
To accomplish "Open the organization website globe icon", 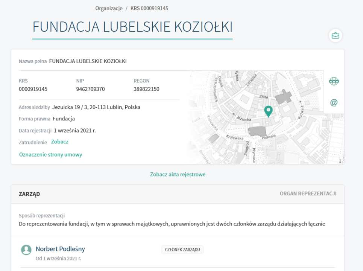I will 334,81.
